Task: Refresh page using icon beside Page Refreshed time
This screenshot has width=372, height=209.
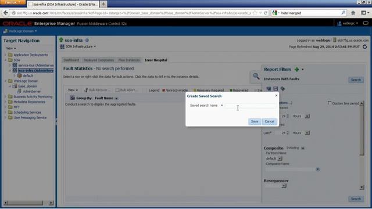Action: (x=365, y=46)
